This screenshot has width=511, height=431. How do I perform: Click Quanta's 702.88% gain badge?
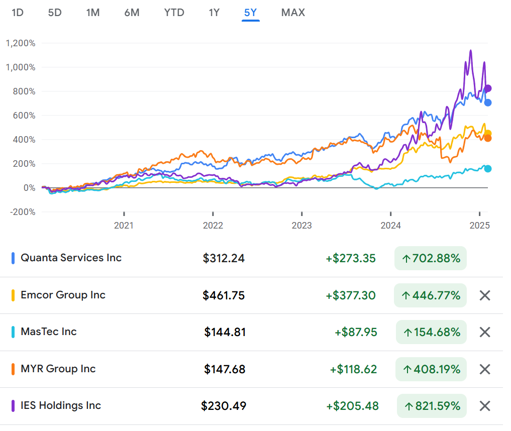click(431, 258)
